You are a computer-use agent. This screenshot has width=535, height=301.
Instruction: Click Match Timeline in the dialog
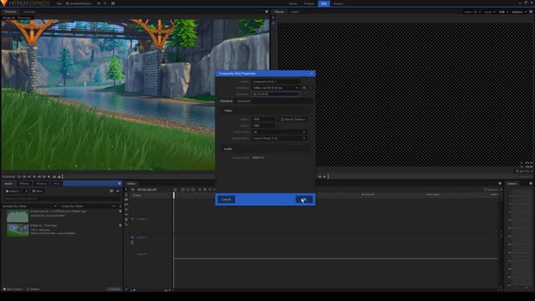293,120
